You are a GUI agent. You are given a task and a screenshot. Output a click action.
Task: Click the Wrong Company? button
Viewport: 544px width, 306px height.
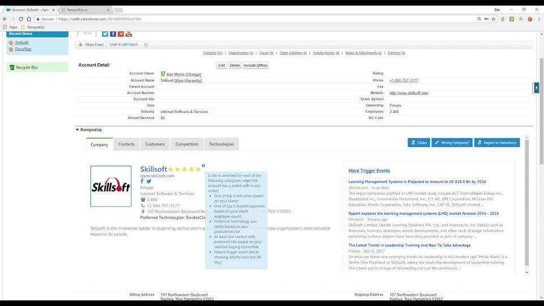pos(452,143)
